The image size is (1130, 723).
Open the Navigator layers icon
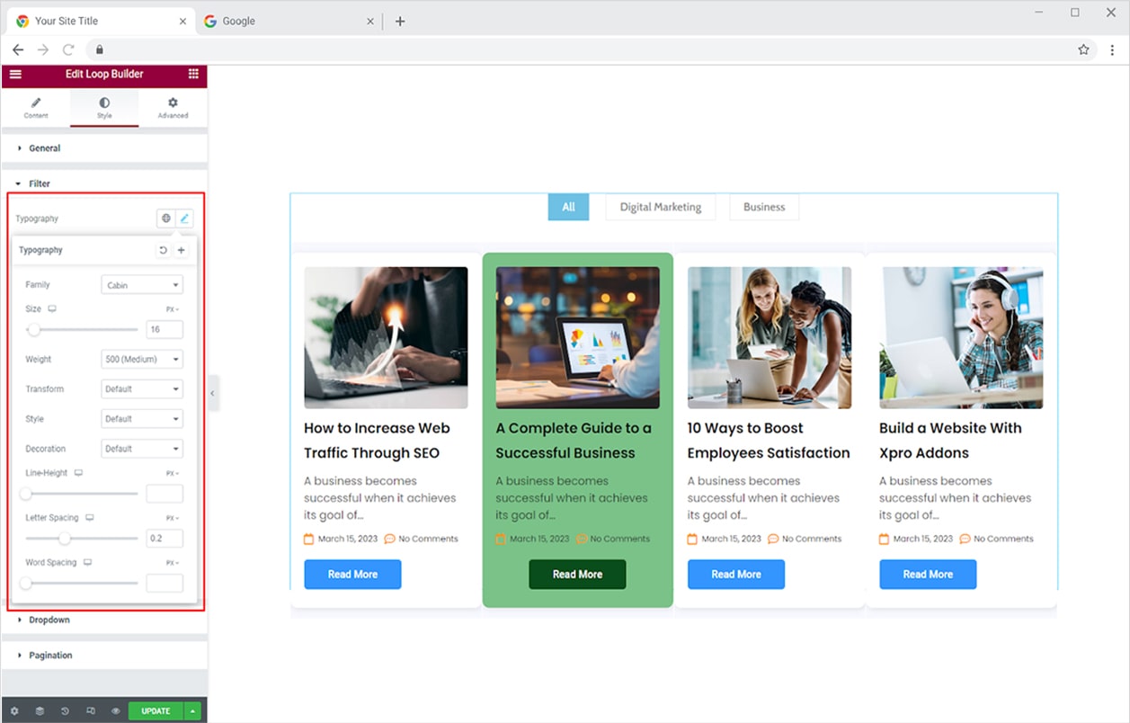tap(40, 710)
